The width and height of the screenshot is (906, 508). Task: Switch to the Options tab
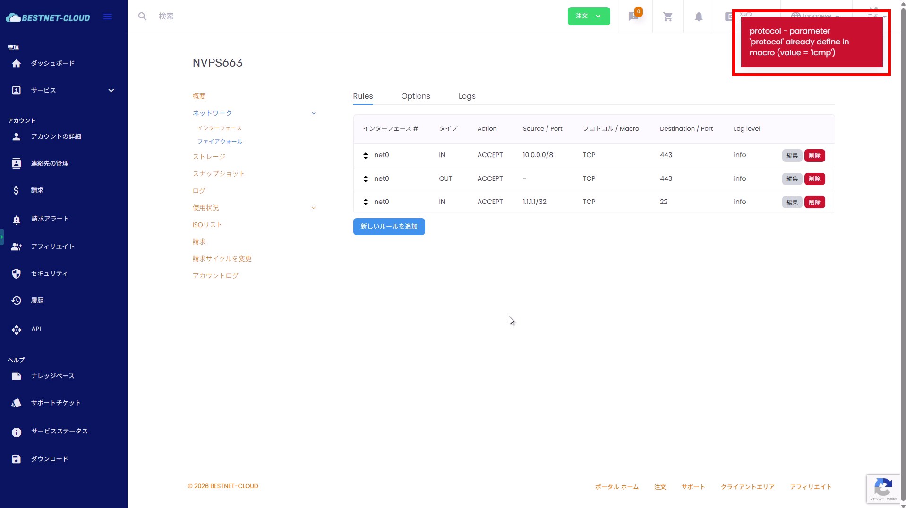[x=415, y=96]
